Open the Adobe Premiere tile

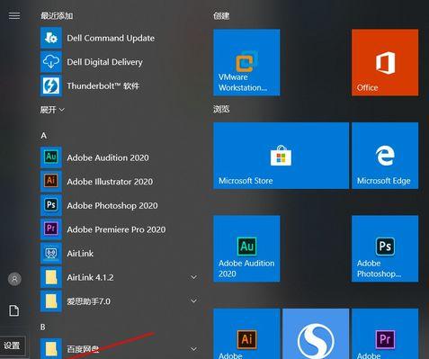click(385, 334)
